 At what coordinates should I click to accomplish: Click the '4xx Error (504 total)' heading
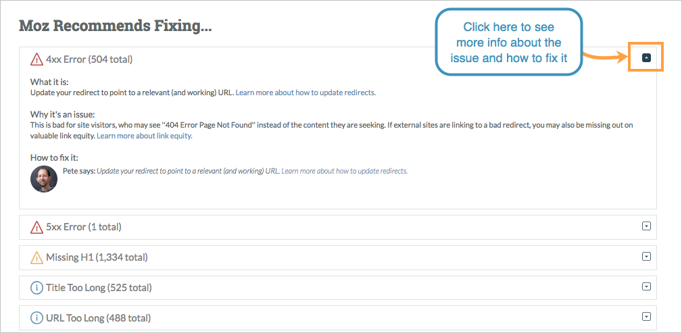[x=89, y=59]
